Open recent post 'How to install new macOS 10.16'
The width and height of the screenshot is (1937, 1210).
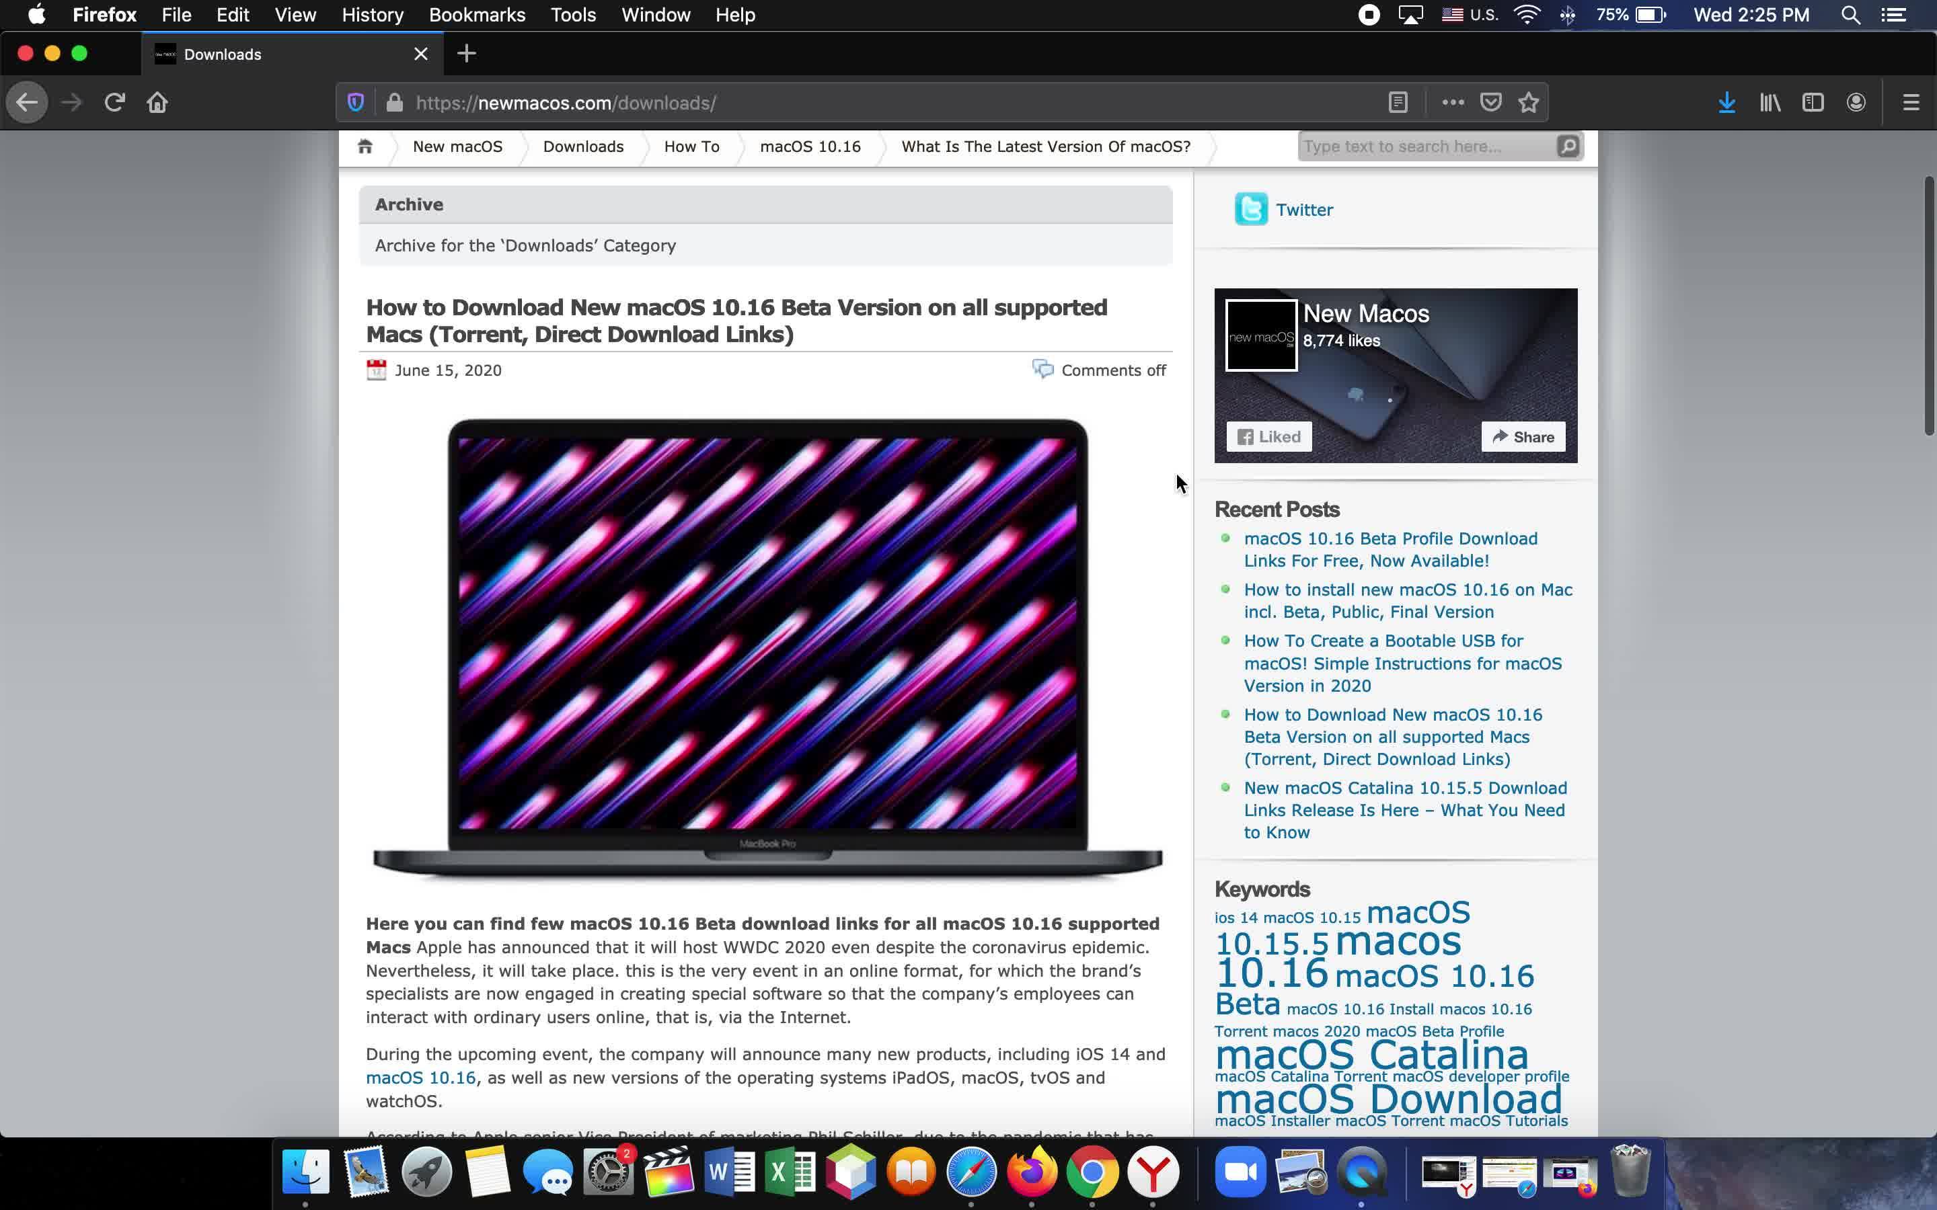pos(1408,601)
